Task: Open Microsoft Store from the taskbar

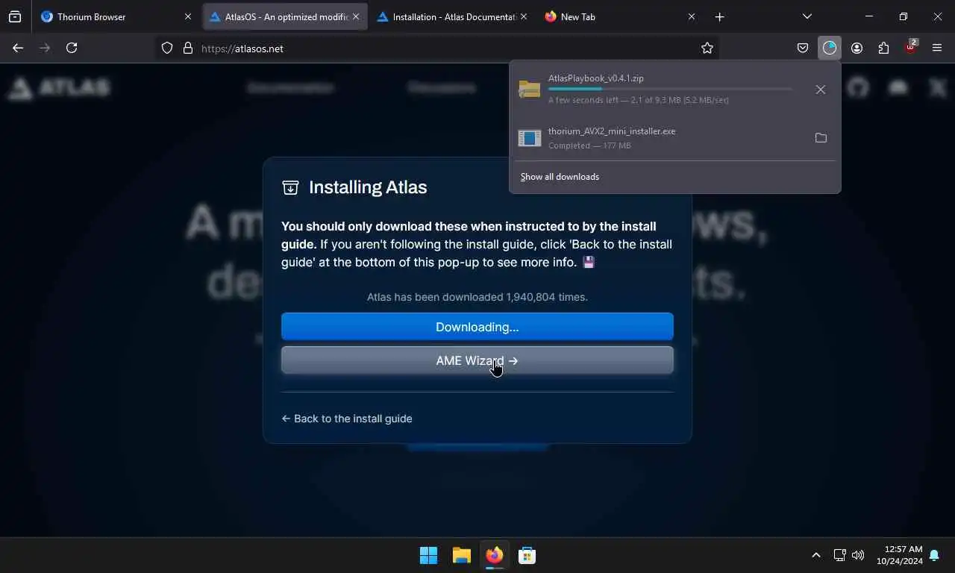Action: [527, 555]
